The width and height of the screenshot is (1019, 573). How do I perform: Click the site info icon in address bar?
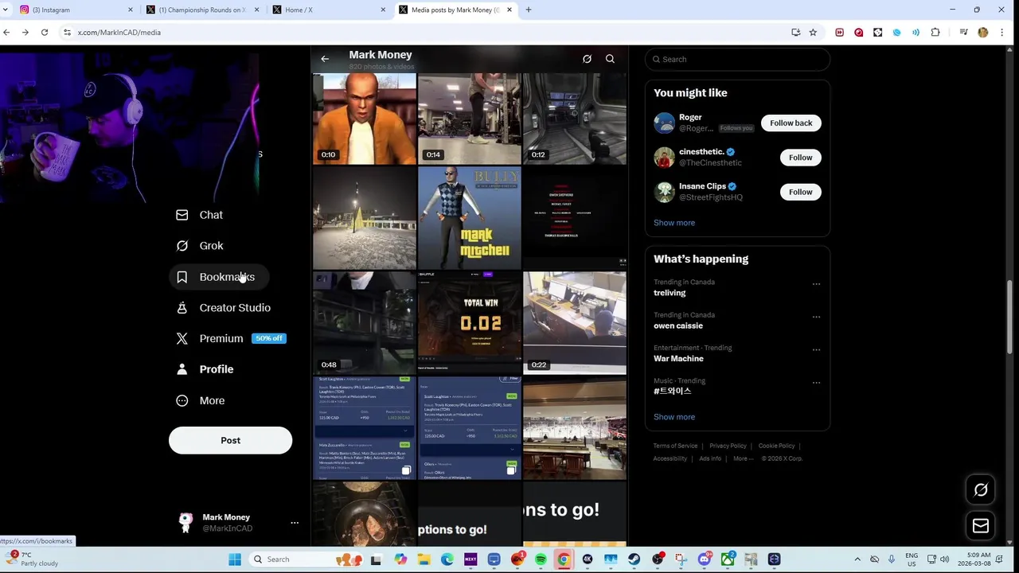click(x=68, y=33)
